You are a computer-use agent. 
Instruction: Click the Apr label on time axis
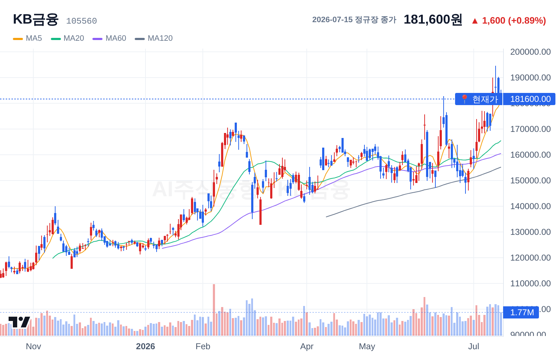point(307,346)
